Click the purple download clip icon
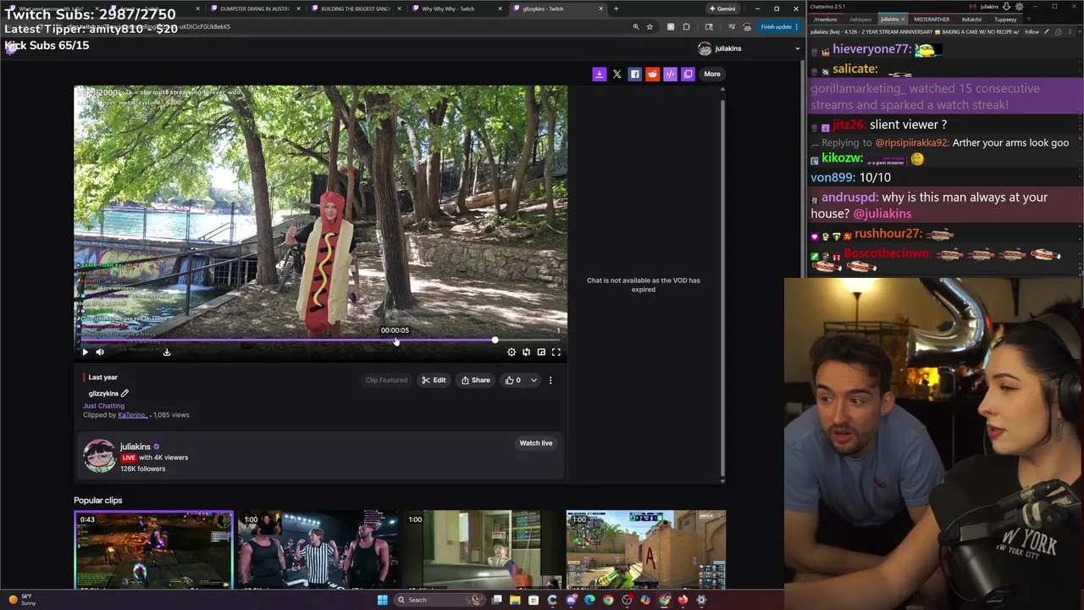 coord(599,74)
